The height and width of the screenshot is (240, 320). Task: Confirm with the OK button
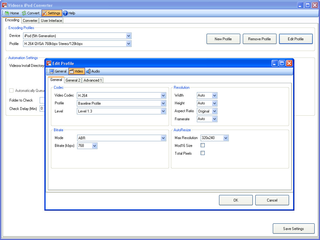(x=236, y=200)
